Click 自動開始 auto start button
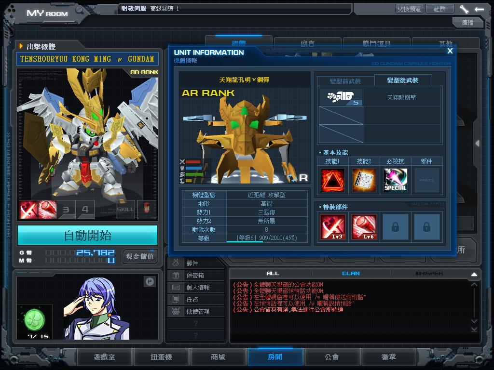 [x=88, y=235]
